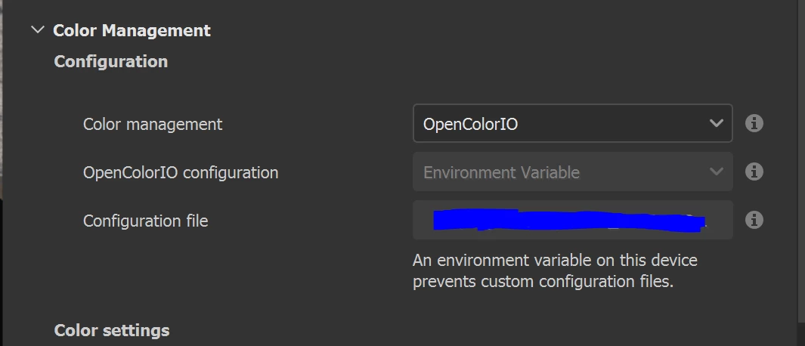Click the environment variable warning message

(x=555, y=271)
